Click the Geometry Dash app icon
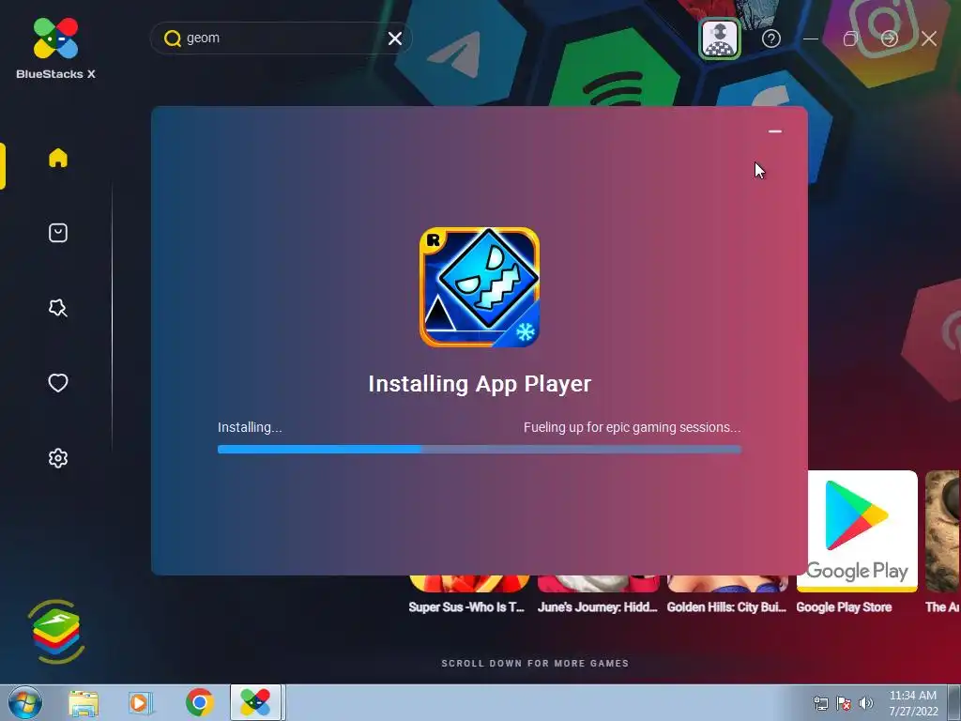Viewport: 961px width, 721px height. 480,287
